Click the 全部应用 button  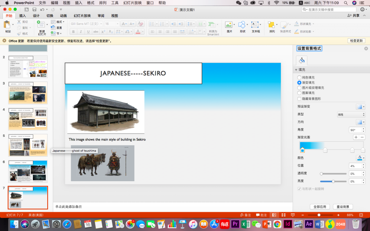click(x=320, y=207)
